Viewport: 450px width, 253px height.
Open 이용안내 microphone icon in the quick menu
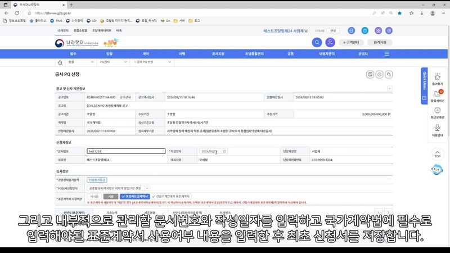pos(438,130)
